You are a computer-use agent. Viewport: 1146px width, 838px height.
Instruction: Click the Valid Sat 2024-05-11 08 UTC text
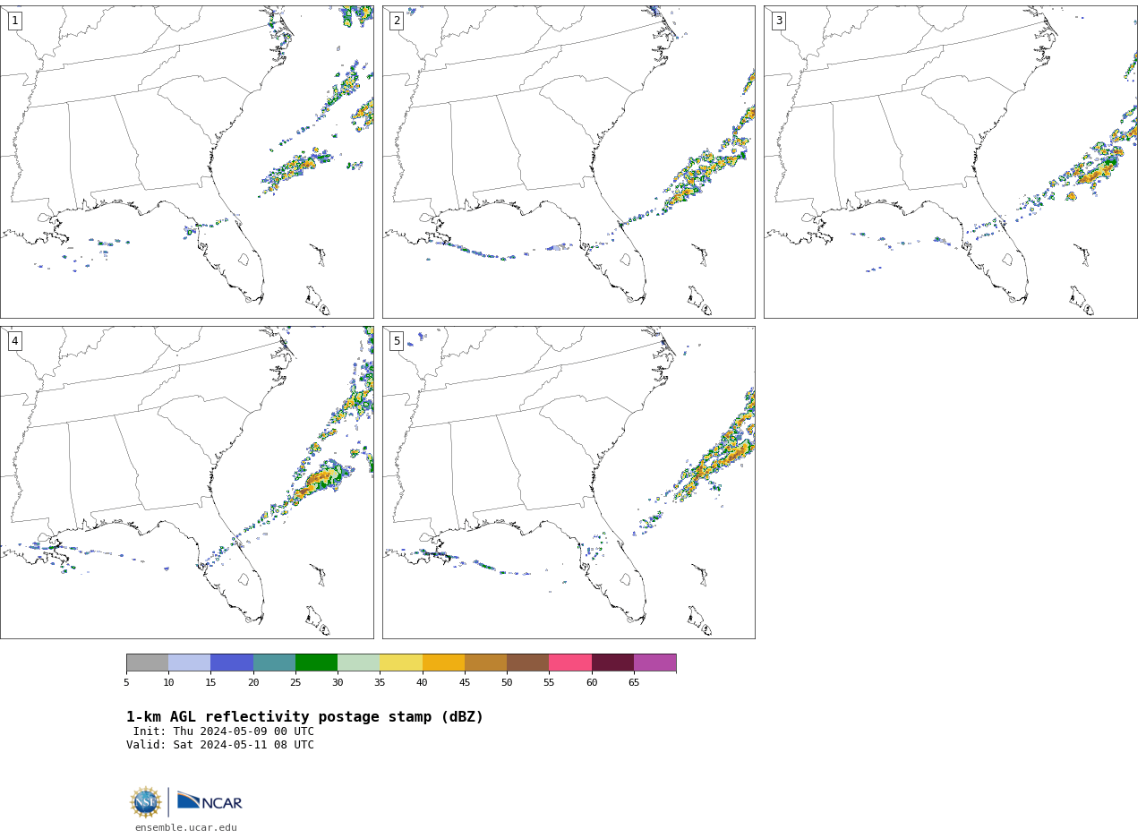click(x=220, y=745)
